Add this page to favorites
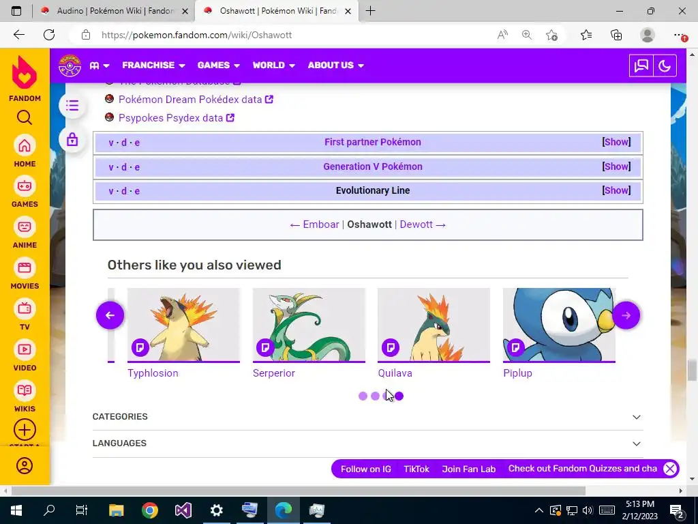Image resolution: width=698 pixels, height=524 pixels. click(551, 35)
